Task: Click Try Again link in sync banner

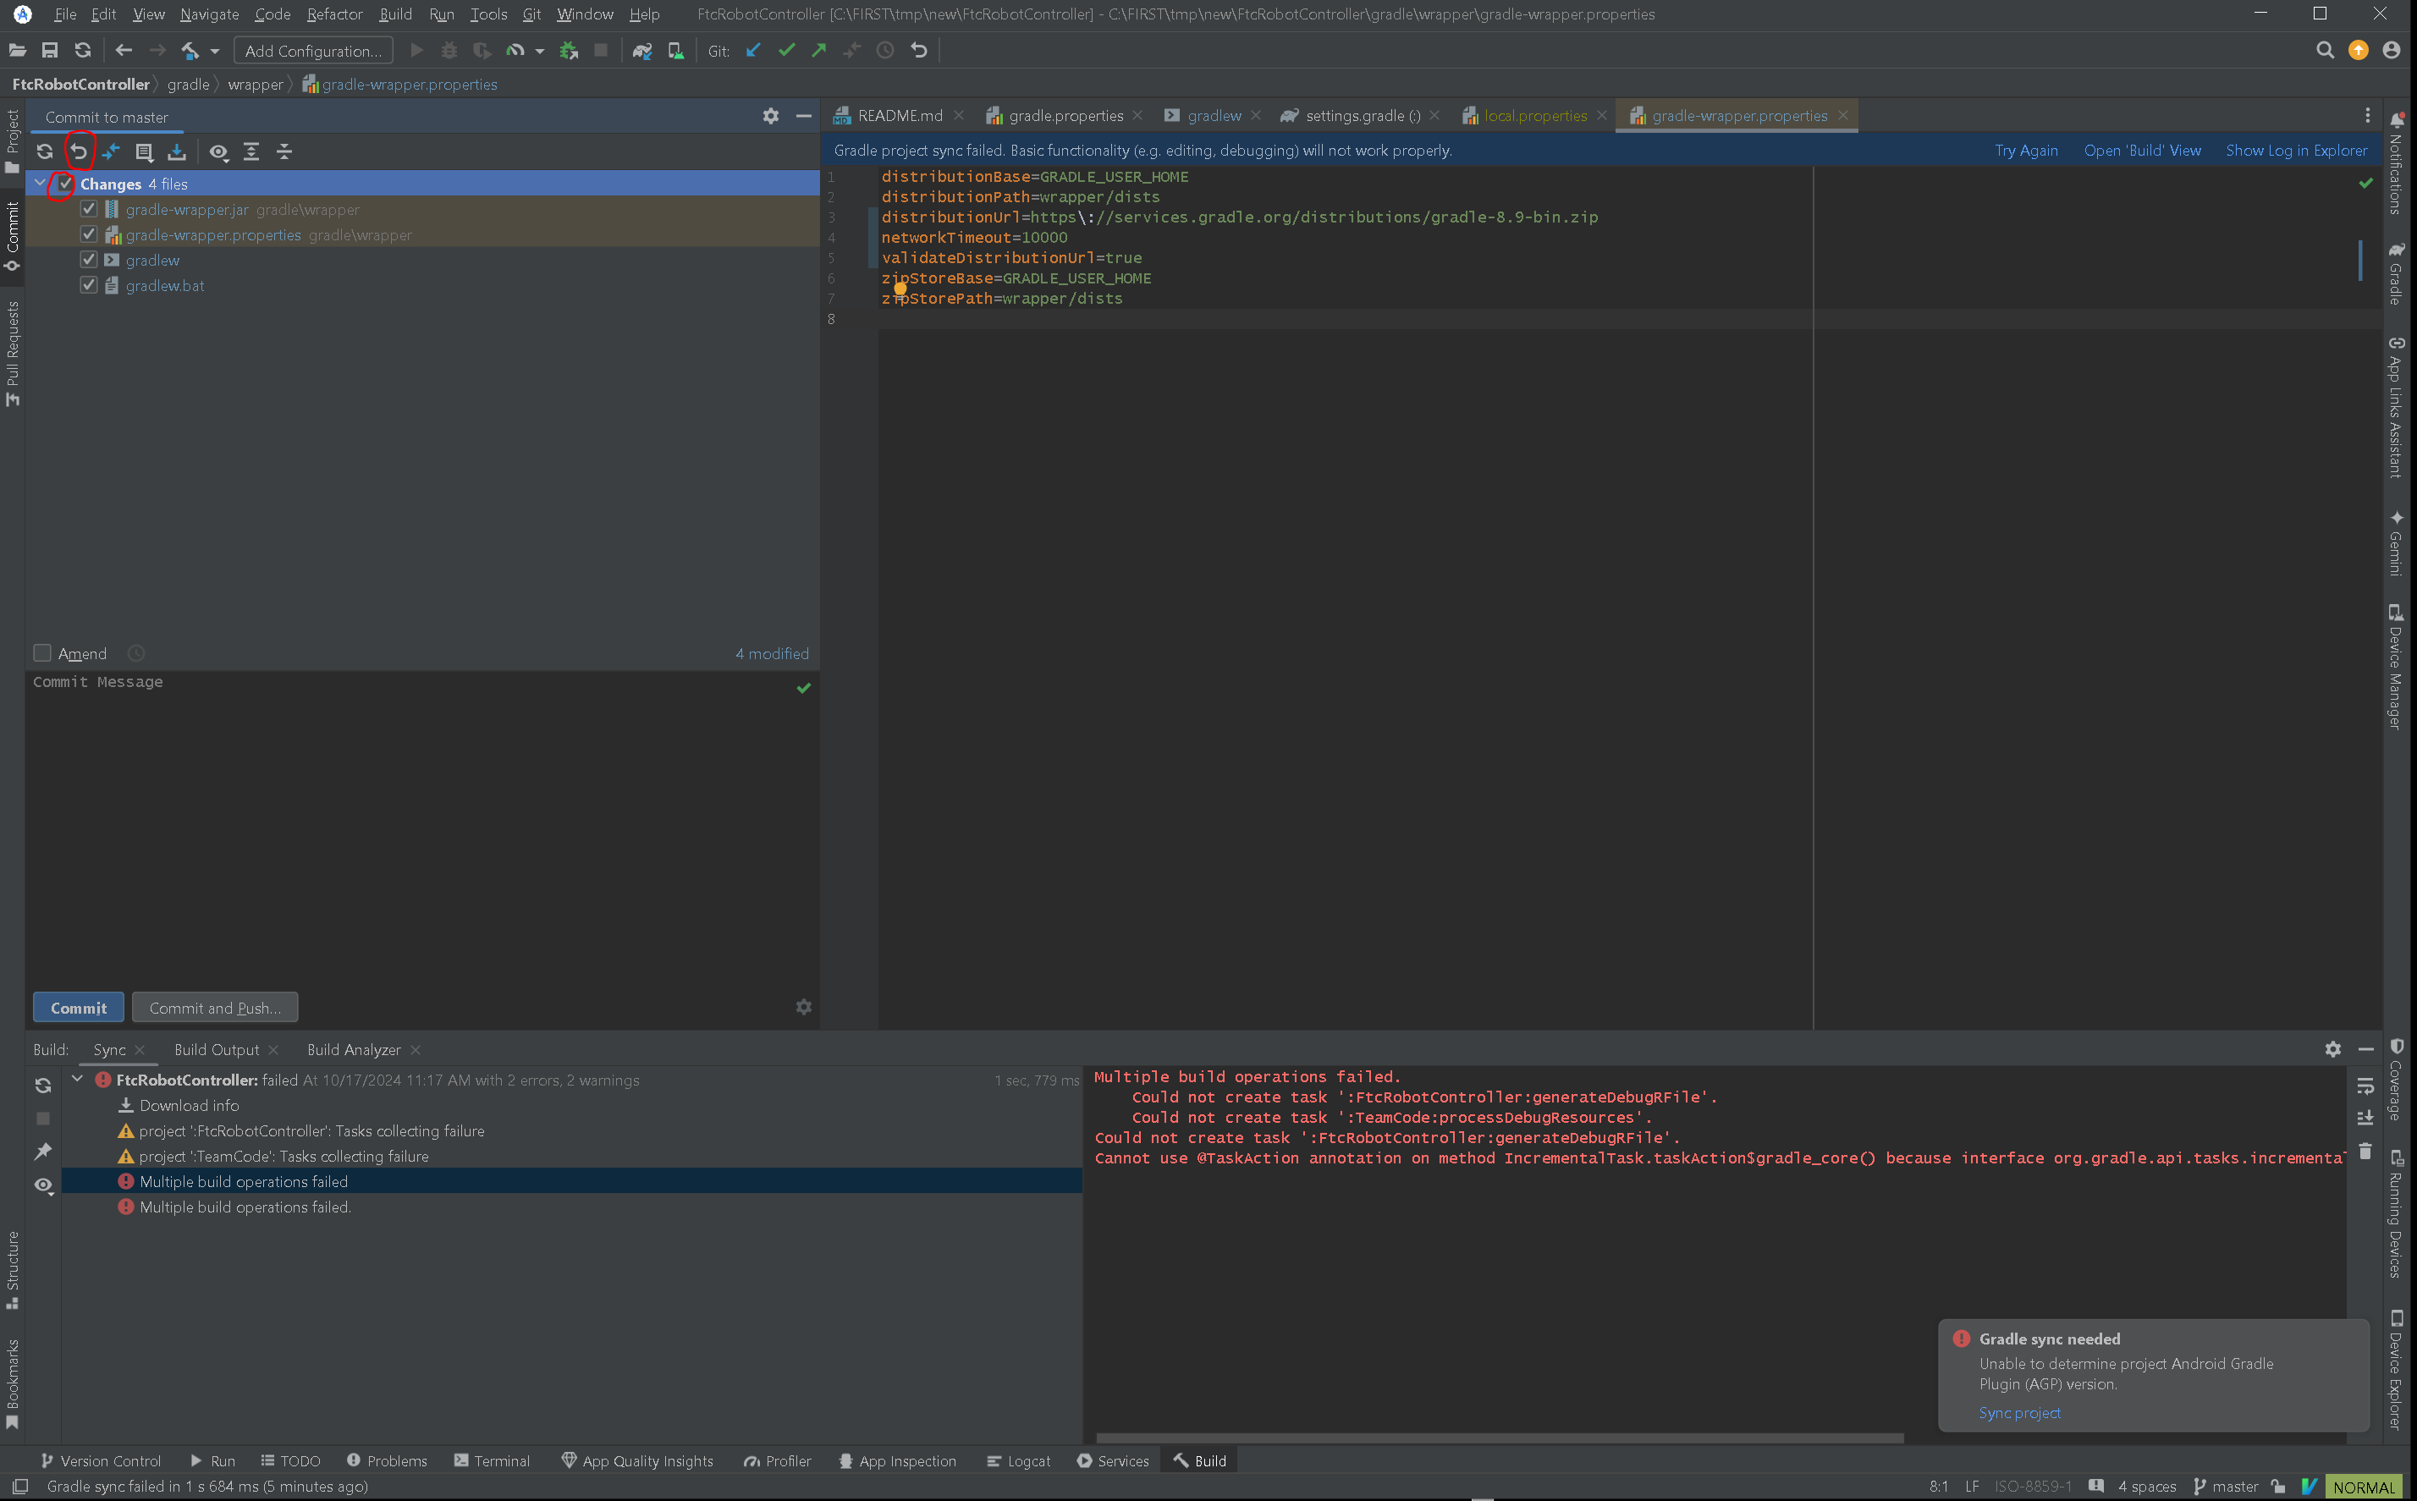Action: (x=2026, y=151)
